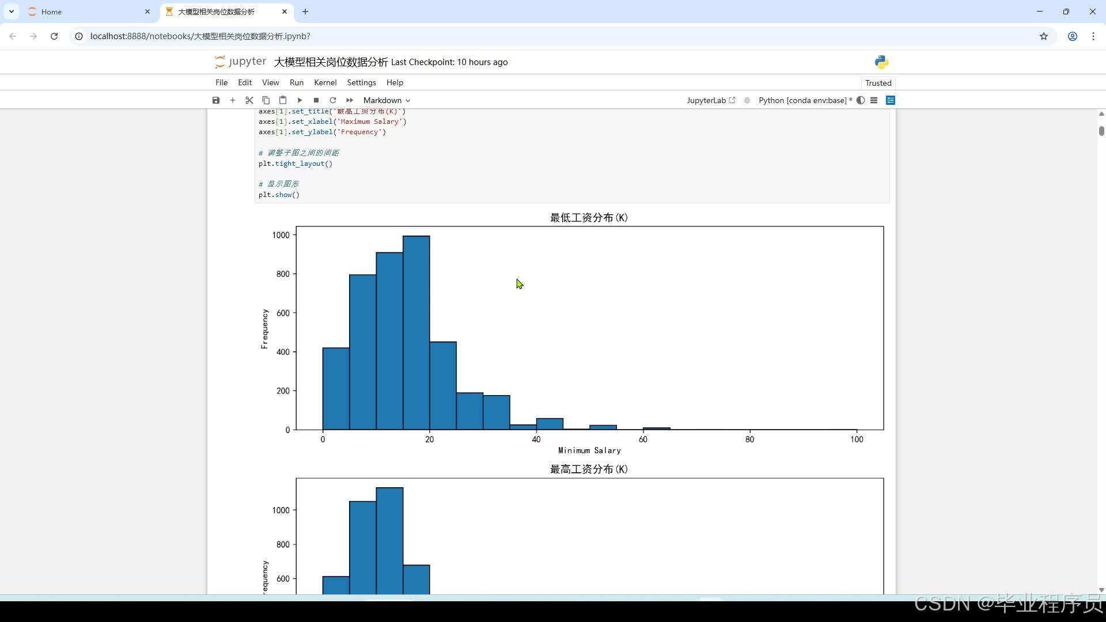The image size is (1106, 622).
Task: Click the Trusted notebook button
Action: (x=878, y=83)
